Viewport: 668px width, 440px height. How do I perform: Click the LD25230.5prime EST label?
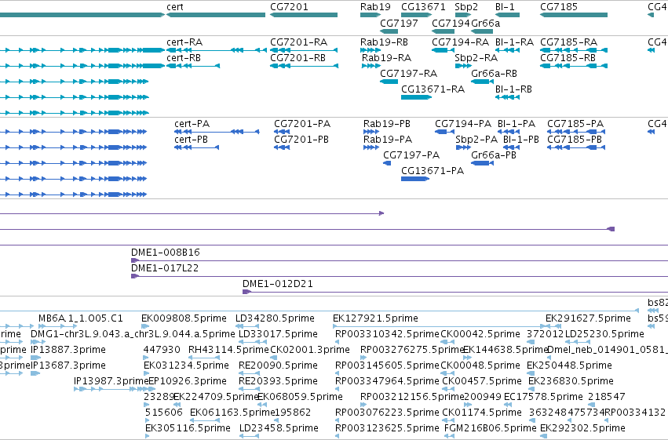coord(604,334)
